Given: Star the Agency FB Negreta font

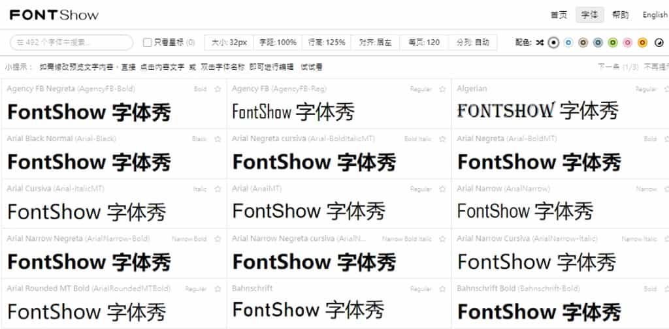Looking at the screenshot, I should [218, 89].
